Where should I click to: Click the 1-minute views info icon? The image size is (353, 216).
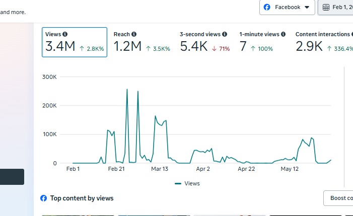tap(284, 34)
